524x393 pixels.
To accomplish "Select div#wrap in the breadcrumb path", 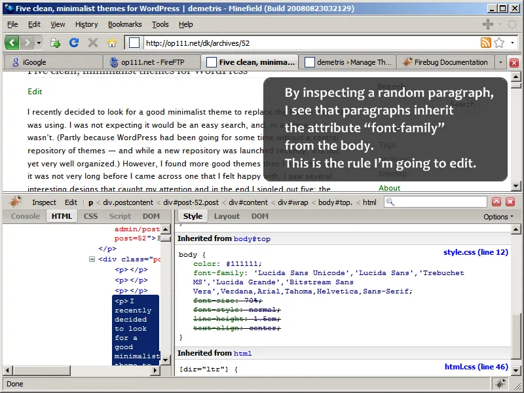I will (x=293, y=202).
